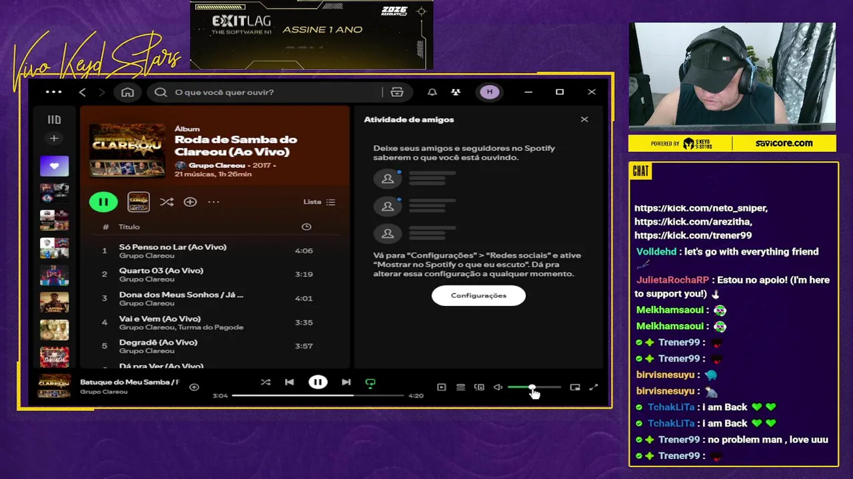Toggle shuffle in the bottom player
The image size is (853, 479).
265,382
